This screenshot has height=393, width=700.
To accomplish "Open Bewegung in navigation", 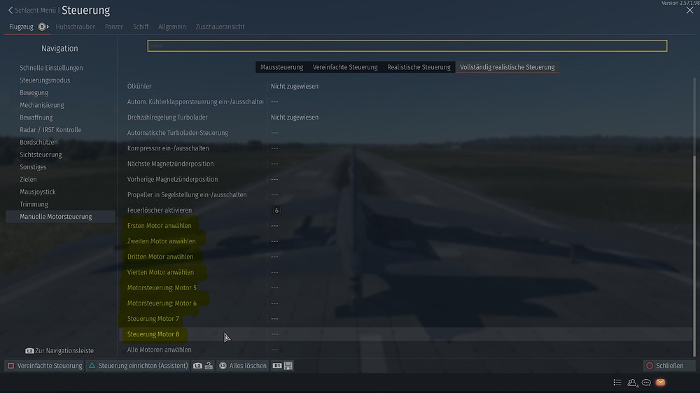I will point(34,93).
